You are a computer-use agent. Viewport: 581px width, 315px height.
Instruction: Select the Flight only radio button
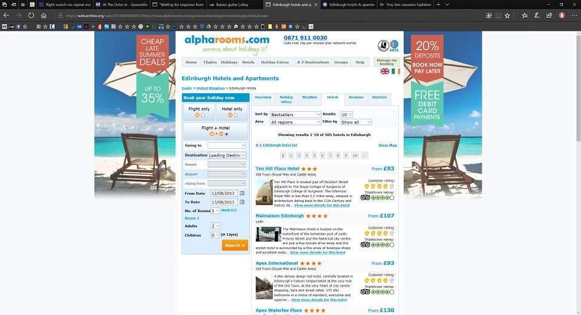click(x=203, y=115)
